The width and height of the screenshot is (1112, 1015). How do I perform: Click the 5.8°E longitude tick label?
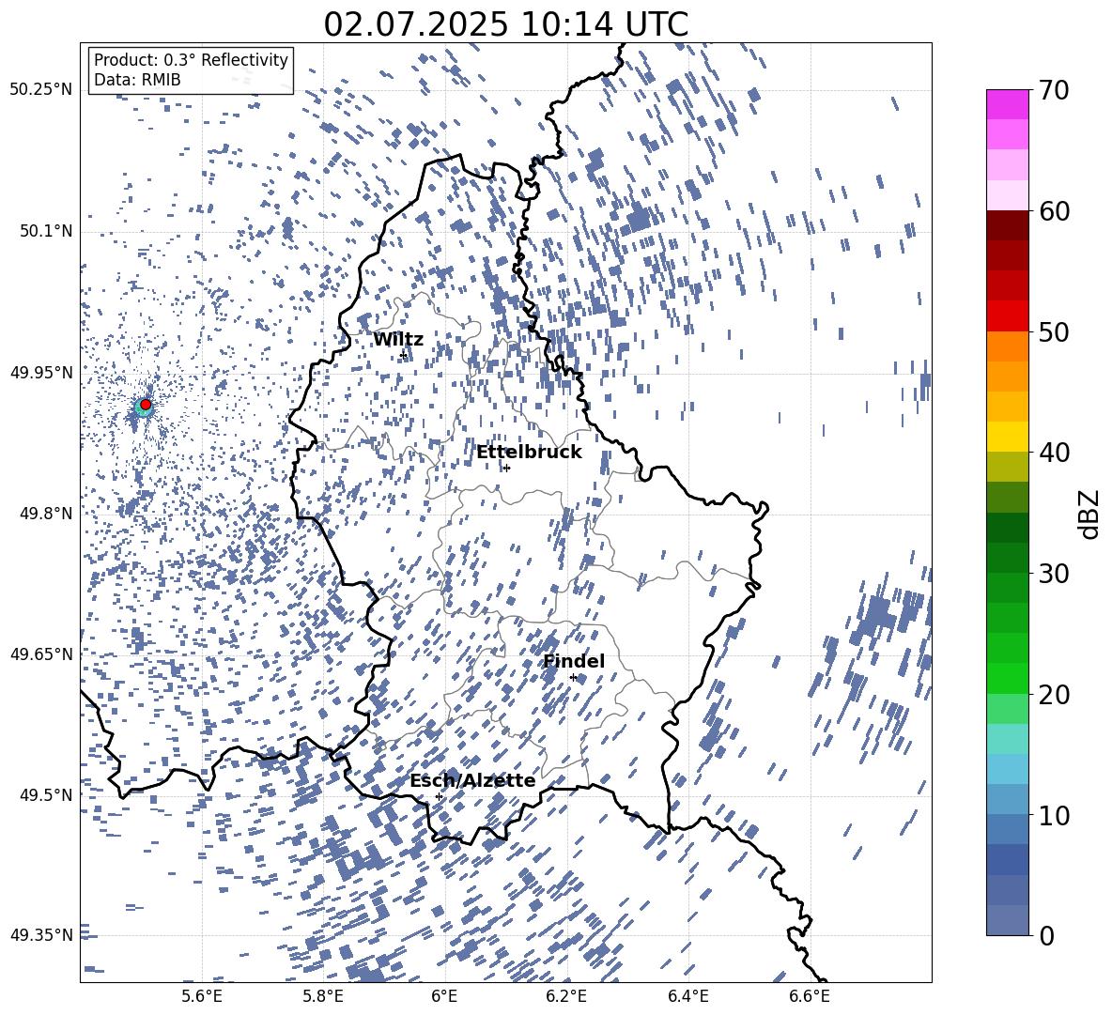coord(323,996)
